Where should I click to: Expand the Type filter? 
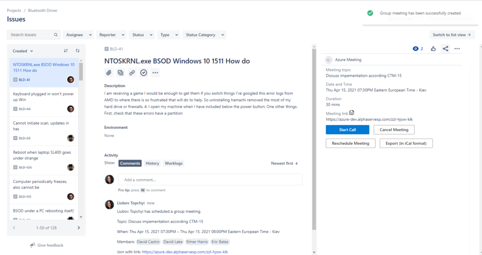coord(169,35)
